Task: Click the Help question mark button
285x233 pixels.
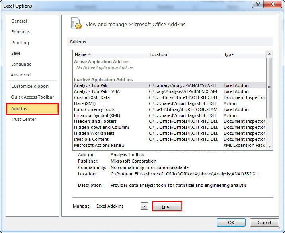Action: (x=258, y=4)
